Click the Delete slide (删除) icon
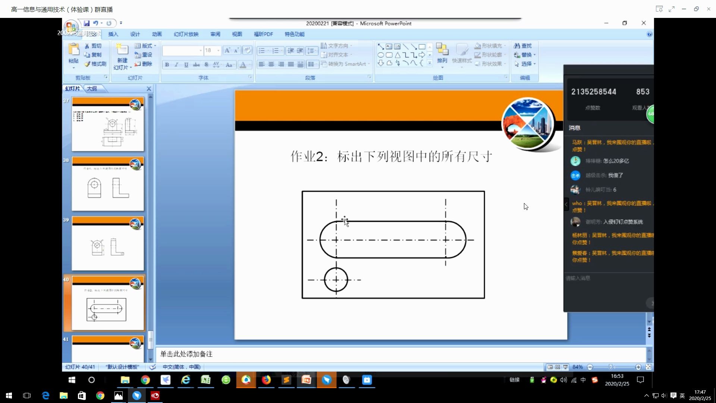Viewport: 716px width, 403px height. tap(138, 64)
